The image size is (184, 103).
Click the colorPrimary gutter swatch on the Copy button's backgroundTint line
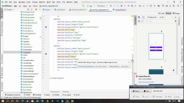(46, 27)
